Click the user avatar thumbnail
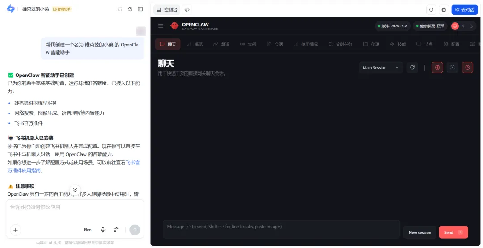The image size is (483, 248). click(141, 31)
